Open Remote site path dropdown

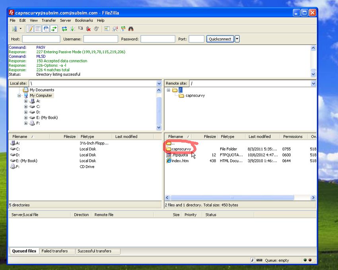tap(313, 83)
